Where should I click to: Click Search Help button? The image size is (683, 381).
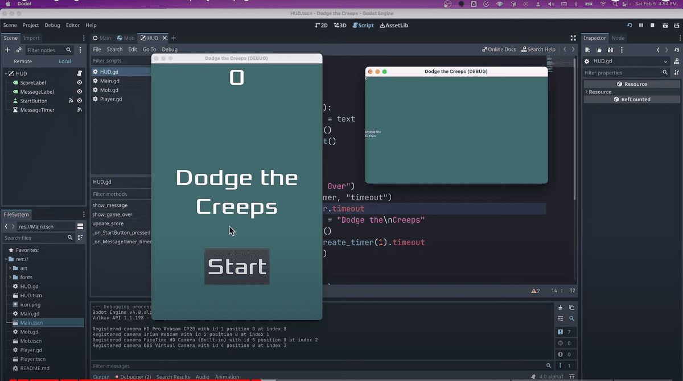pyautogui.click(x=538, y=49)
